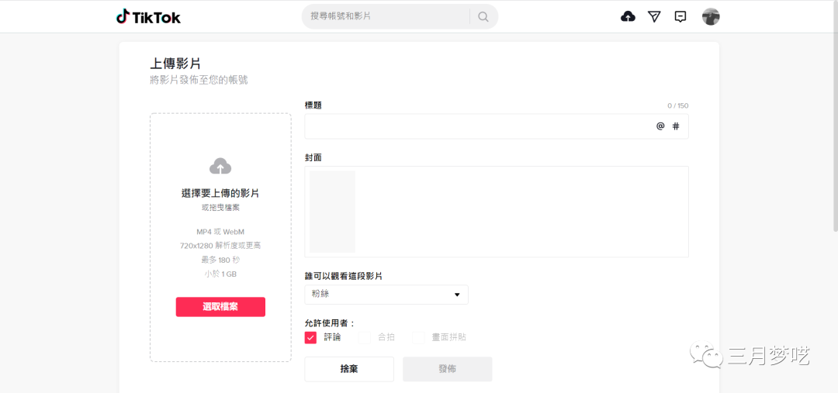This screenshot has height=393, width=838.
Task: Open the inbox notifications icon
Action: click(x=680, y=16)
